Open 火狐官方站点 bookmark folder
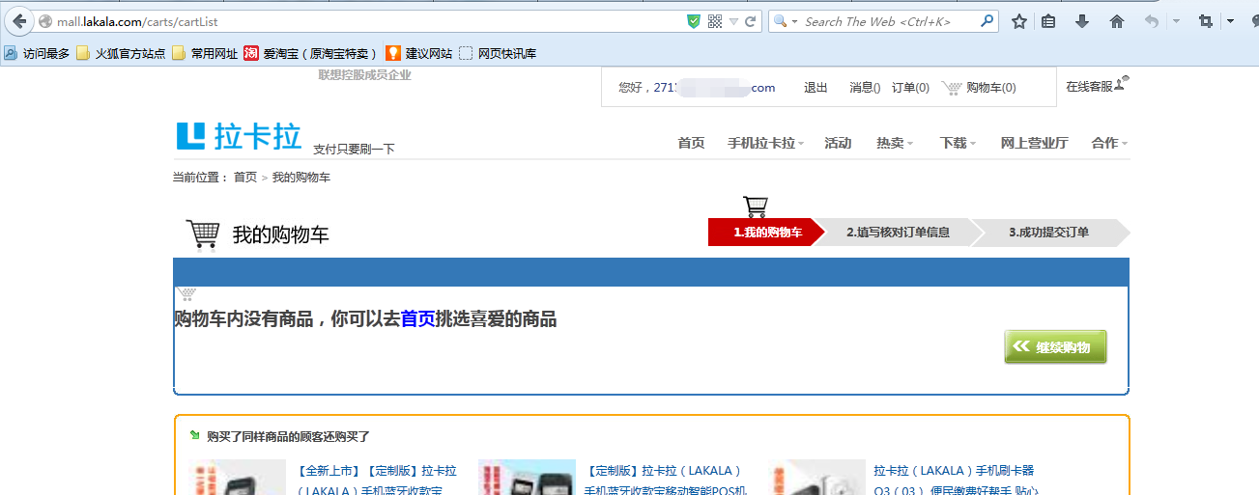The width and height of the screenshot is (1259, 495). point(121,53)
